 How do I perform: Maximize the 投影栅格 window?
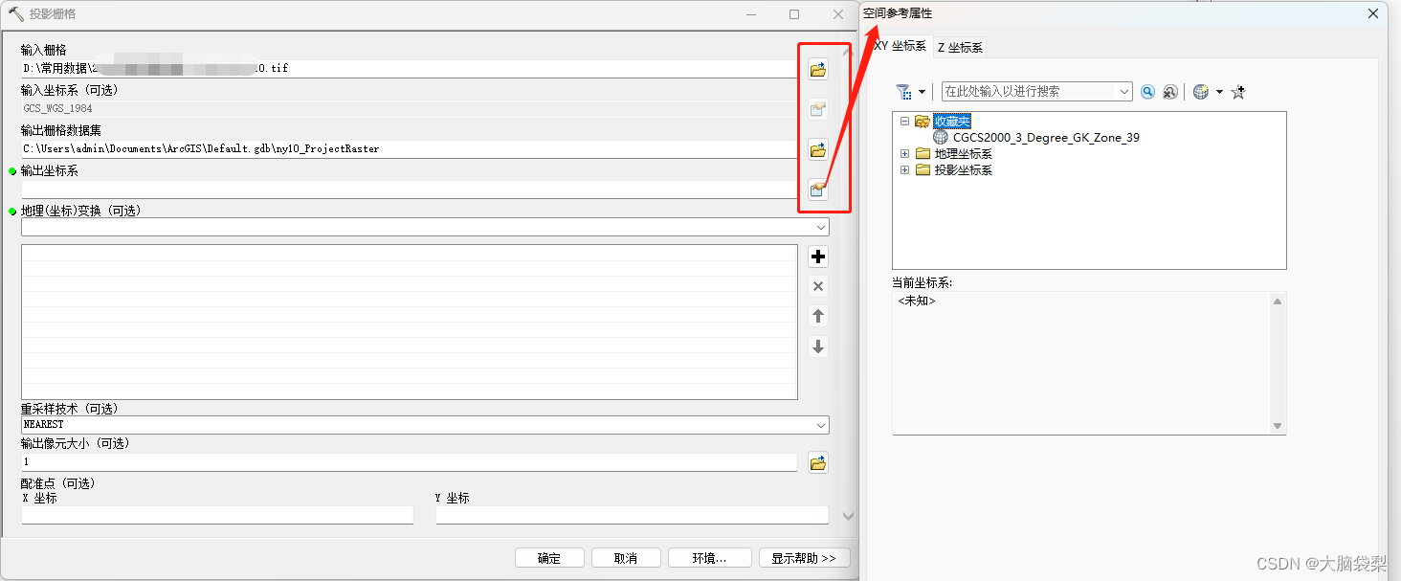coord(794,14)
